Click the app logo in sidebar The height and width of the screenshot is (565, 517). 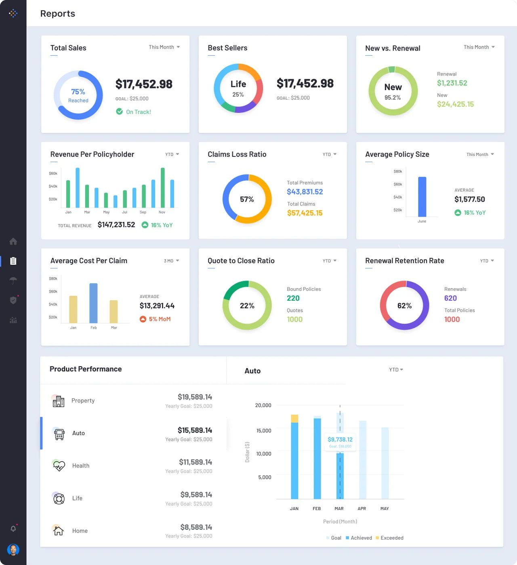click(13, 13)
